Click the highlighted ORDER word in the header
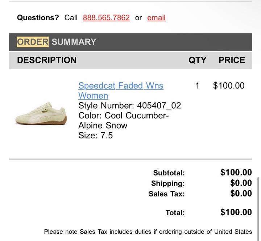This screenshot has height=241, width=261. click(33, 42)
